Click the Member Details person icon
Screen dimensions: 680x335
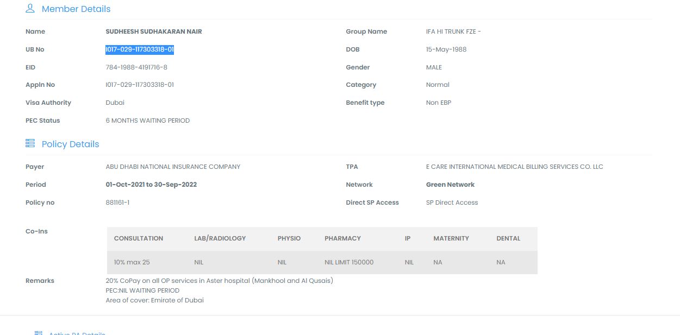click(x=30, y=9)
